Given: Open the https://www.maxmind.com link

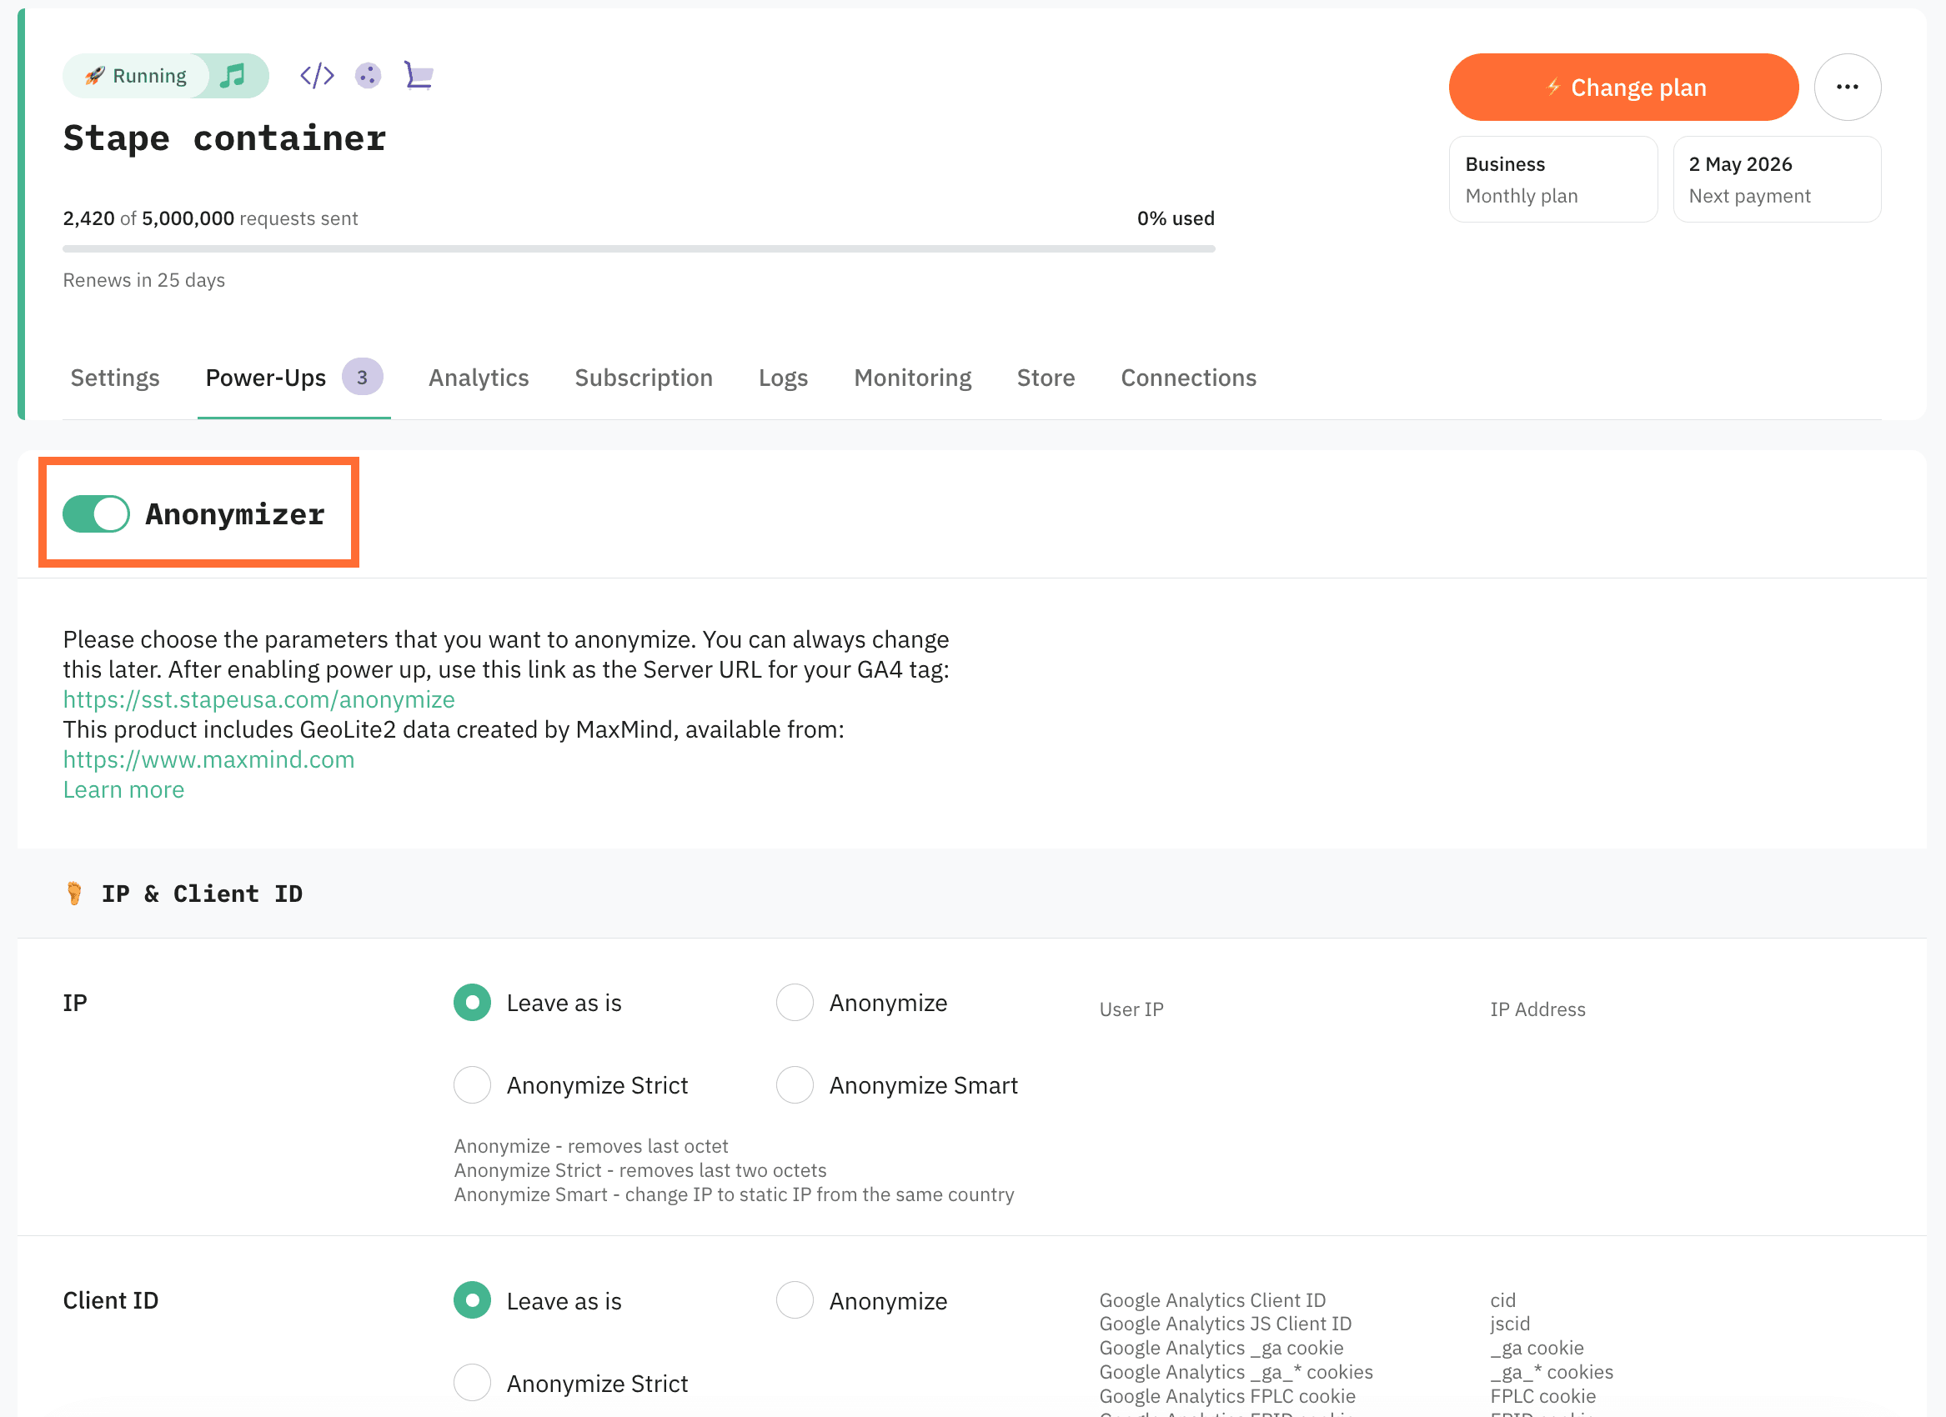Looking at the screenshot, I should pos(208,759).
